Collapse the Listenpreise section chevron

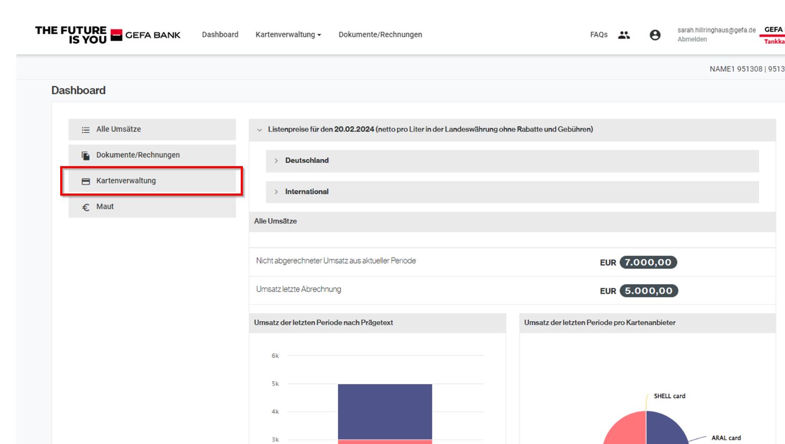coord(259,130)
